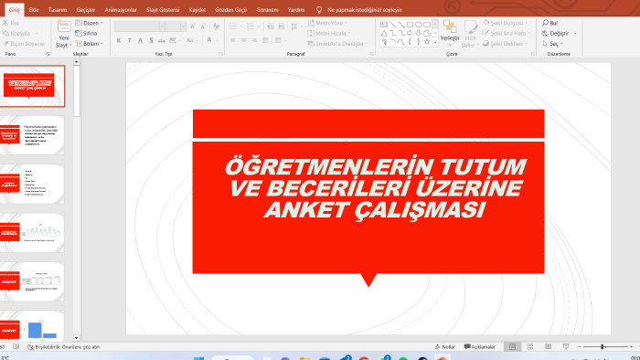Start the slide show from status bar

pos(566,346)
